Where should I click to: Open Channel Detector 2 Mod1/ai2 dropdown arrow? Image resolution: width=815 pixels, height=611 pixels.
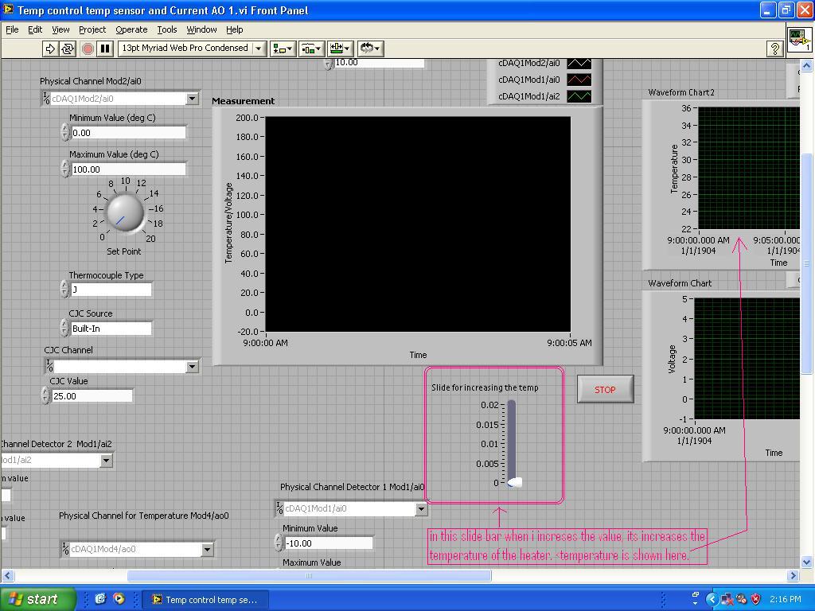coord(106,461)
